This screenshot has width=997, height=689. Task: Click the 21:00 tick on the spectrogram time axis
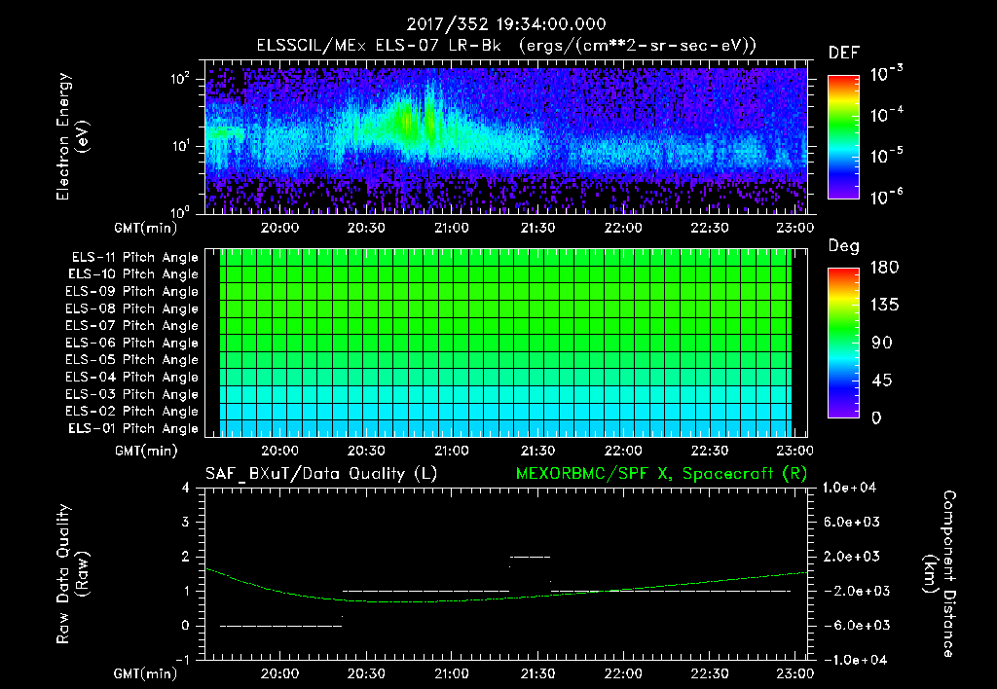tap(452, 228)
